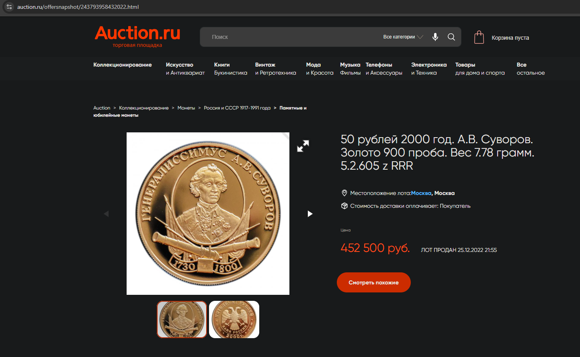Viewport: 580px width, 357px height.
Task: Expand coin image to fullscreen
Action: point(303,146)
